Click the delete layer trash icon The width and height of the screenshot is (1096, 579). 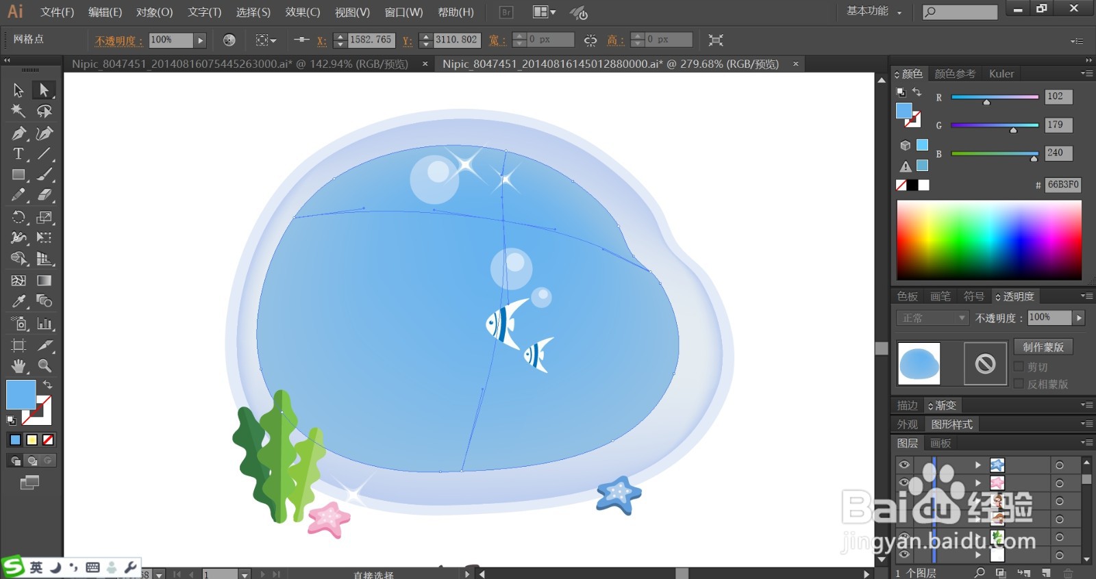1068,573
